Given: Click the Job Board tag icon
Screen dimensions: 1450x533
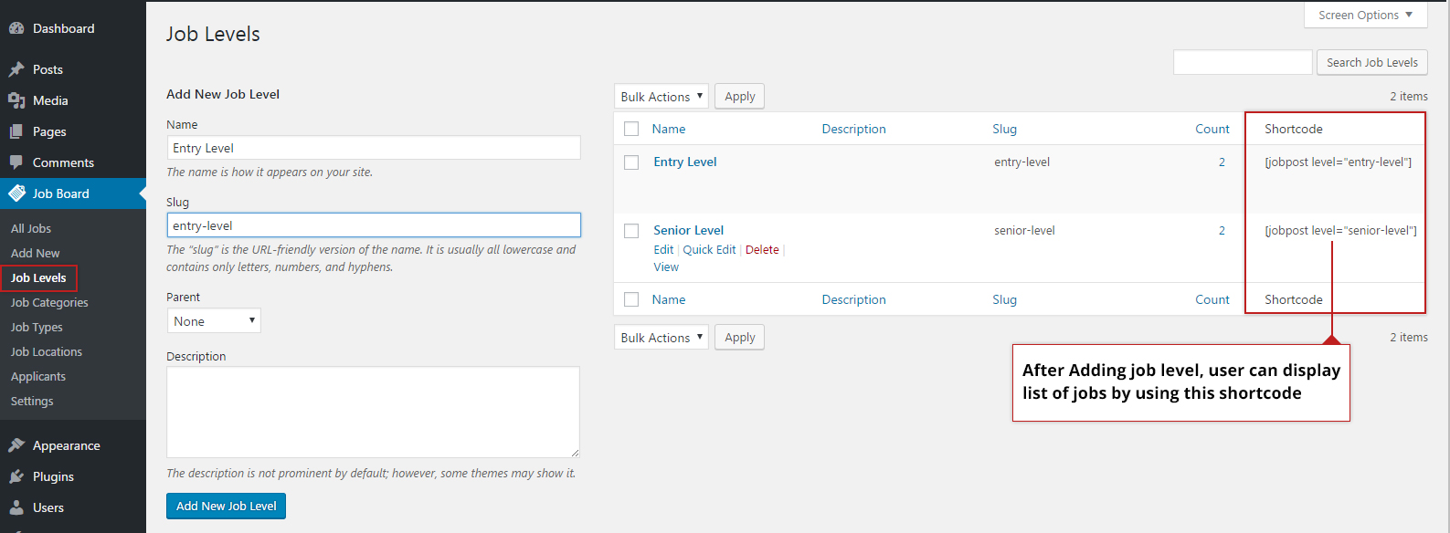Looking at the screenshot, I should [x=16, y=193].
